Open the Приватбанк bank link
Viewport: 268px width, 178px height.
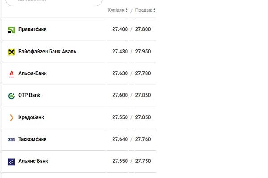(x=33, y=29)
